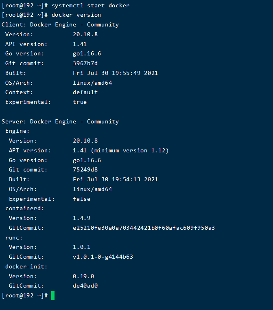The image size is (273, 310).
Task: Click the client Experimental value 'true'
Action: pos(80,102)
